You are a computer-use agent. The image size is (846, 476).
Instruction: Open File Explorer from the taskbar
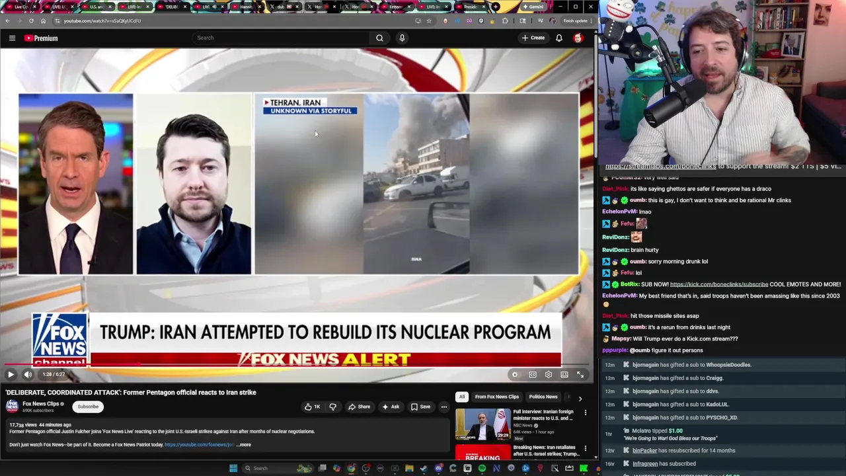coord(409,468)
